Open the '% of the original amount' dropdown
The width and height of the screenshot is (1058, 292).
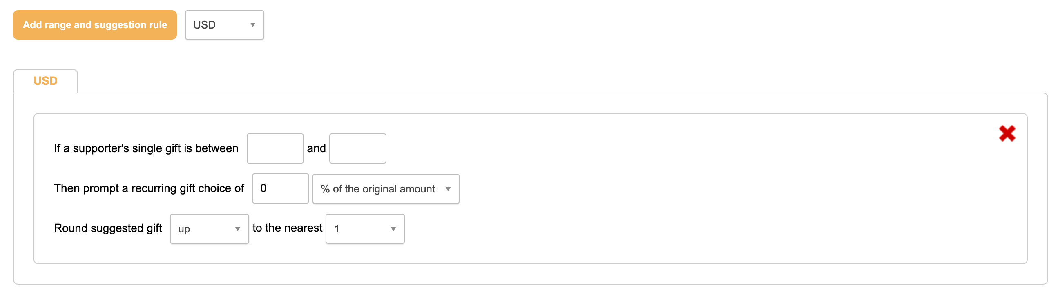point(385,189)
